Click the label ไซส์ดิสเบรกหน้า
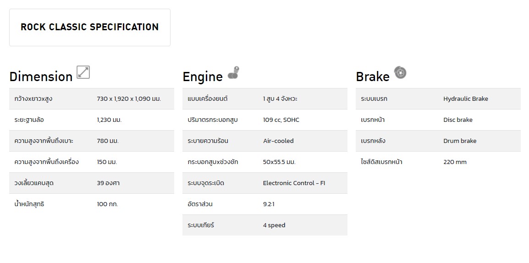This screenshot has width=529, height=263. 381,162
